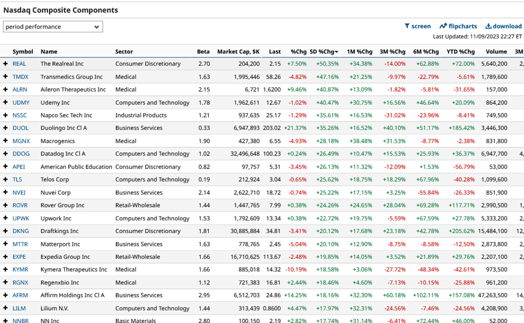Viewport: 524px width, 323px height.
Task: Expand the MTTR row details
Action: [x=6, y=244]
